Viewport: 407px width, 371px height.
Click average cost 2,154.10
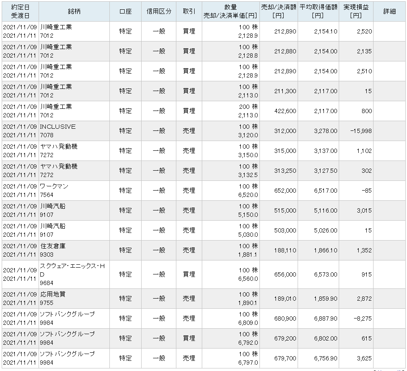click(x=326, y=31)
